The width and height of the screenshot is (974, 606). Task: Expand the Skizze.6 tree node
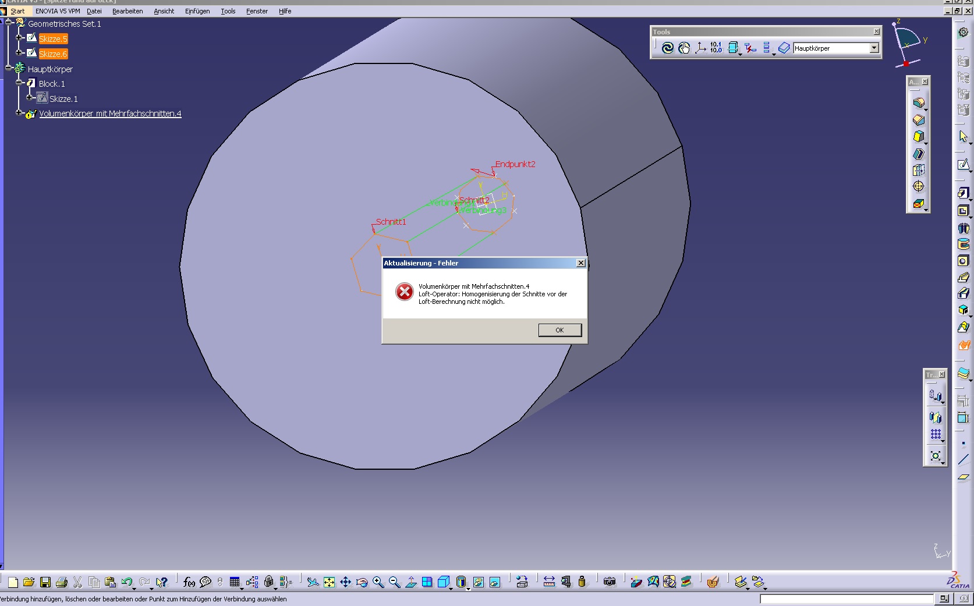point(19,52)
